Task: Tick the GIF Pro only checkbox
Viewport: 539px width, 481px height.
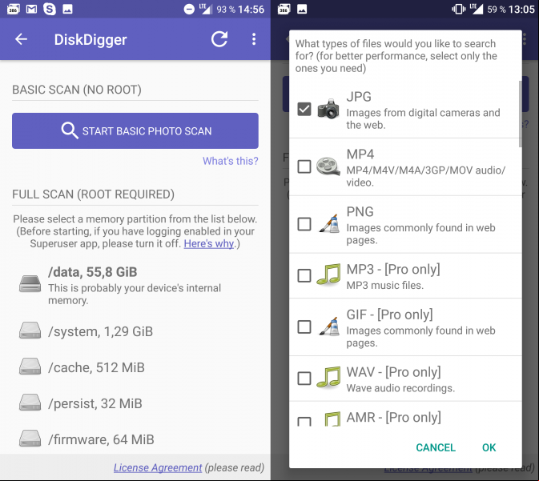Action: (304, 327)
